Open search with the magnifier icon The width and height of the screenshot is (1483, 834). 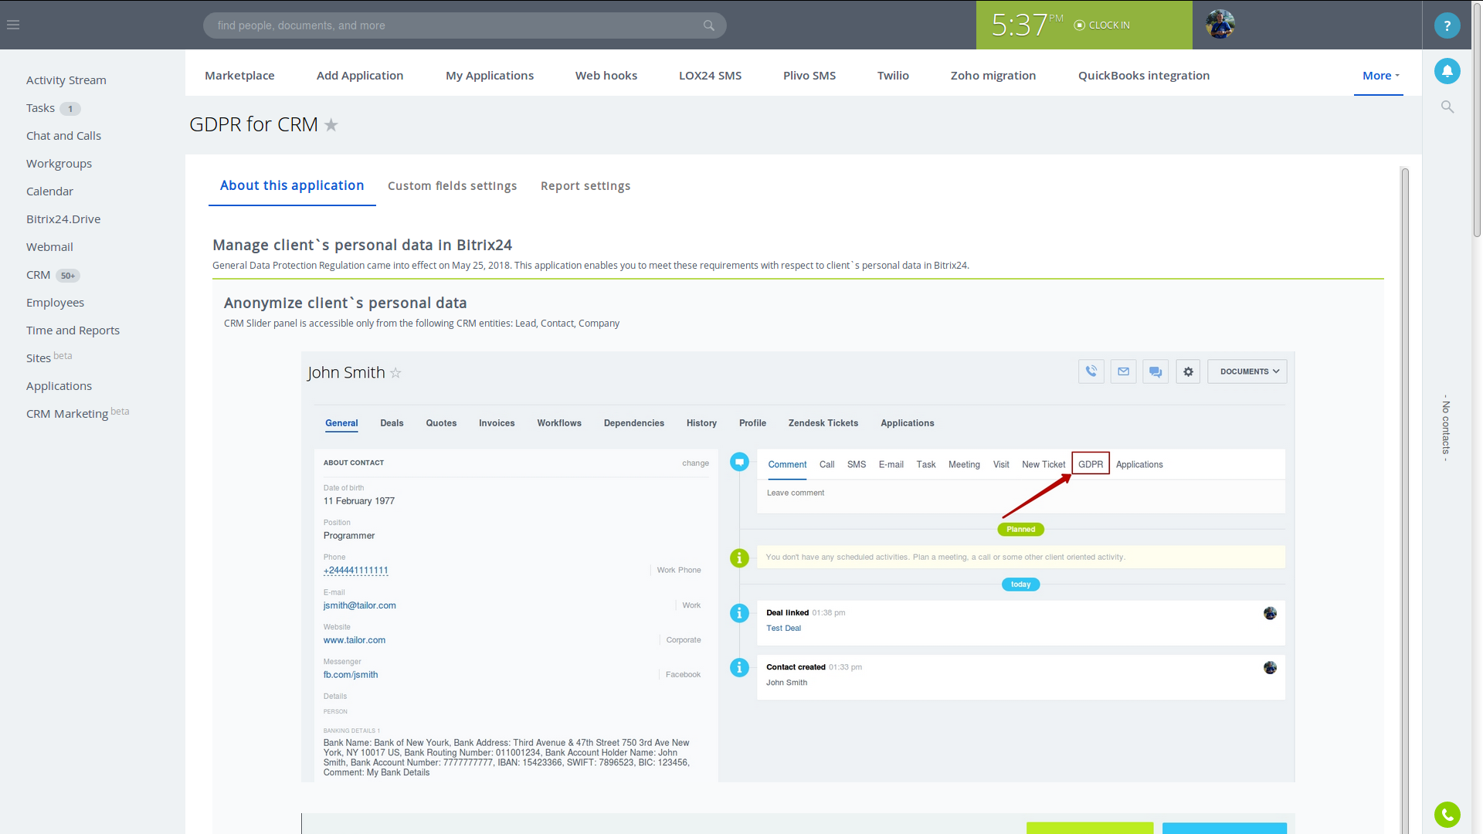tap(1447, 107)
